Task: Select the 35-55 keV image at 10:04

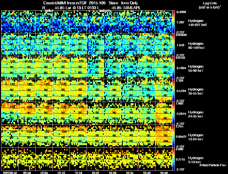Action: [44, 90]
